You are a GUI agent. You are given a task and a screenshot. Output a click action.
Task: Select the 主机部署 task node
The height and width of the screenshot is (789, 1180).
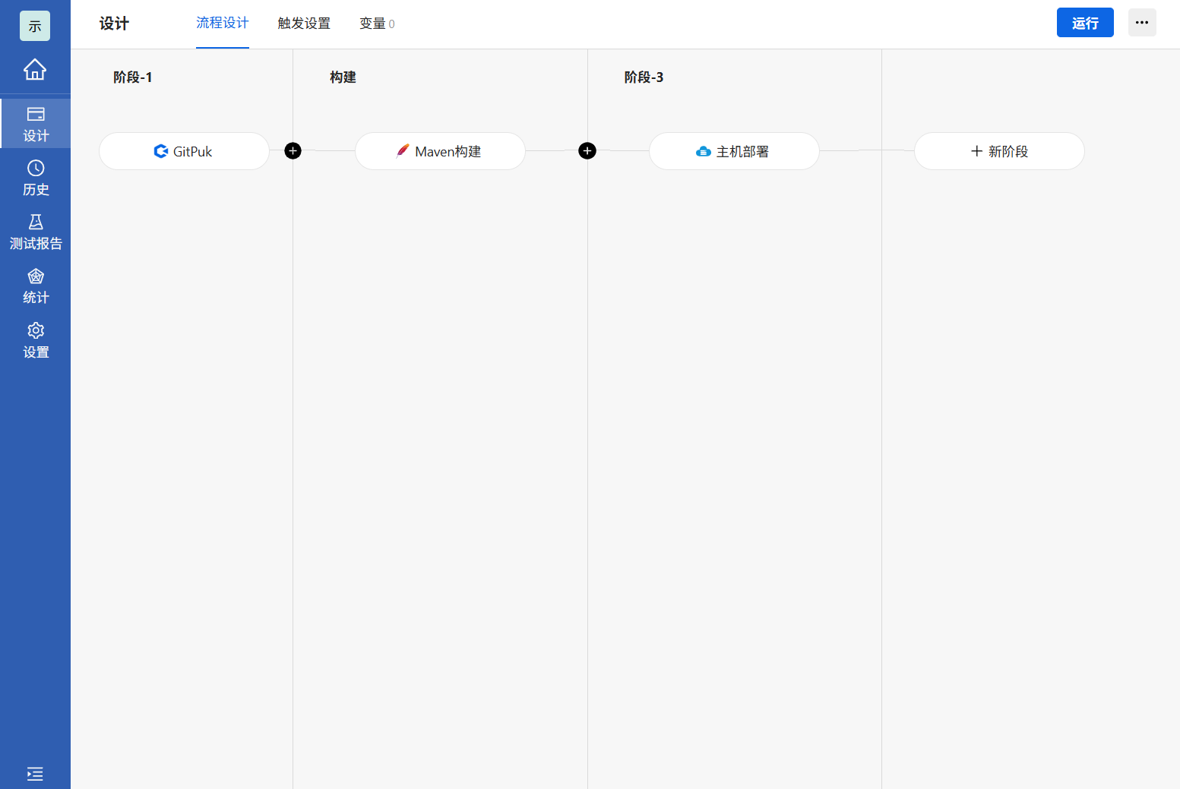pos(734,151)
